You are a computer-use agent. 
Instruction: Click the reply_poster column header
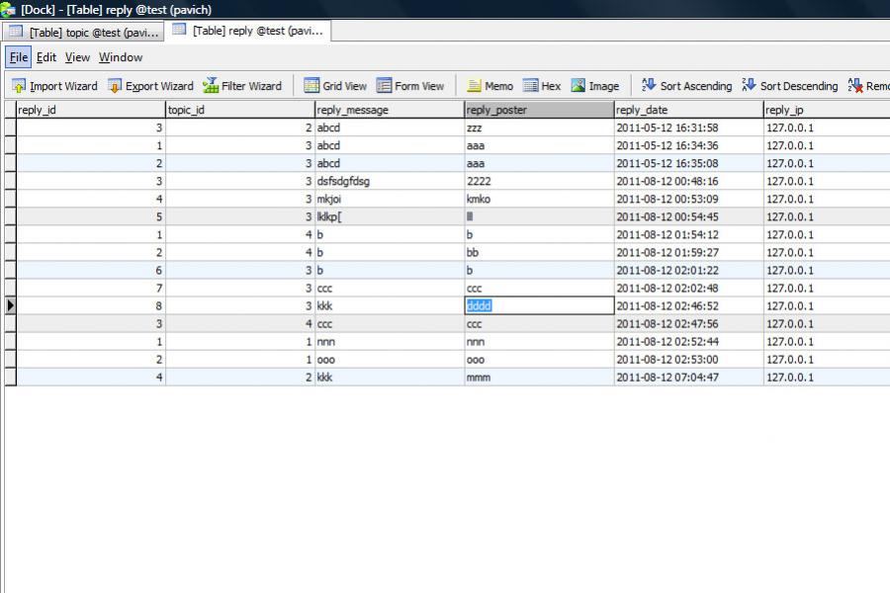coord(539,110)
